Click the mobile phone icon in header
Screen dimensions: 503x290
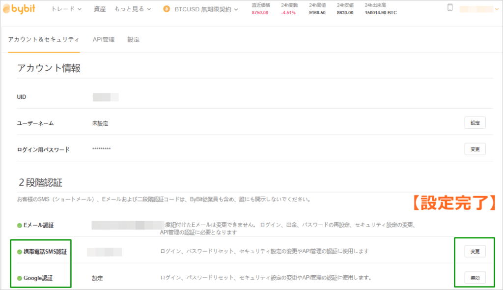pos(450,8)
